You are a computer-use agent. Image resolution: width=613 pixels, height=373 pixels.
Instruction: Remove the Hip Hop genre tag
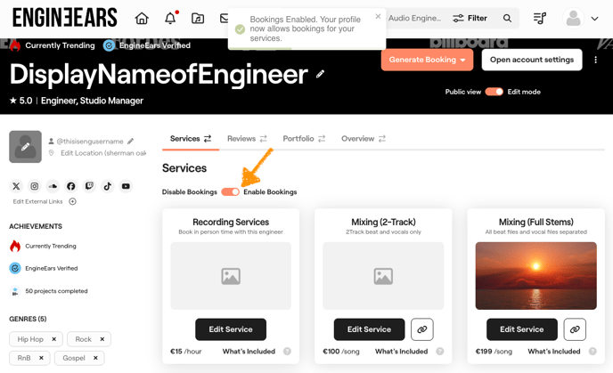click(53, 339)
